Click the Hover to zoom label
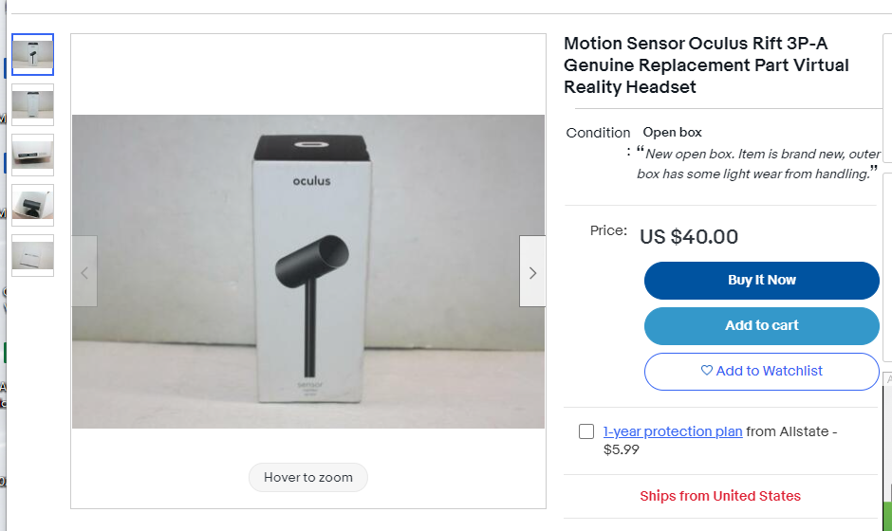 coord(308,477)
